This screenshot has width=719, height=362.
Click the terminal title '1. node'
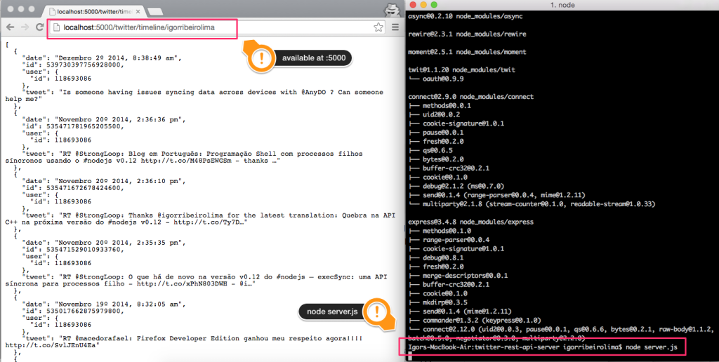point(562,5)
